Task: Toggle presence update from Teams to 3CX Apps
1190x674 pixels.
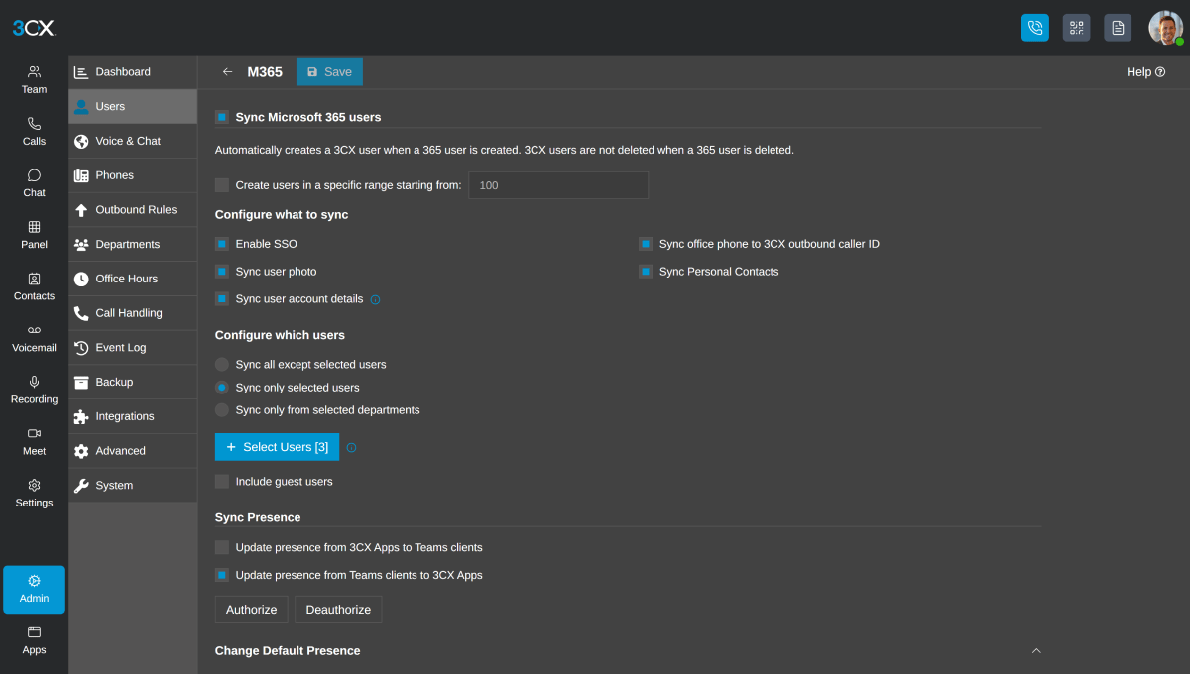Action: 222,575
